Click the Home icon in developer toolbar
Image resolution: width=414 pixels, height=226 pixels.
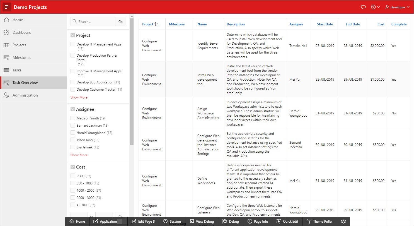point(72,221)
